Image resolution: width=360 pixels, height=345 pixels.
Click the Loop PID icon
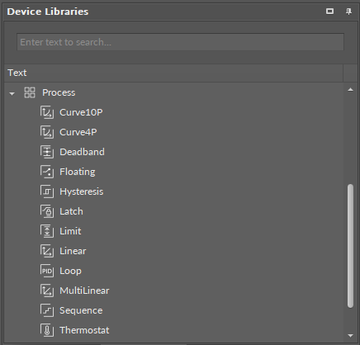47,271
